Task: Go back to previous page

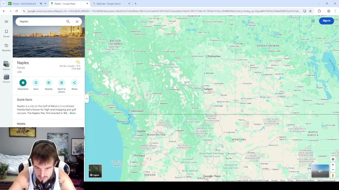Action: [4, 11]
